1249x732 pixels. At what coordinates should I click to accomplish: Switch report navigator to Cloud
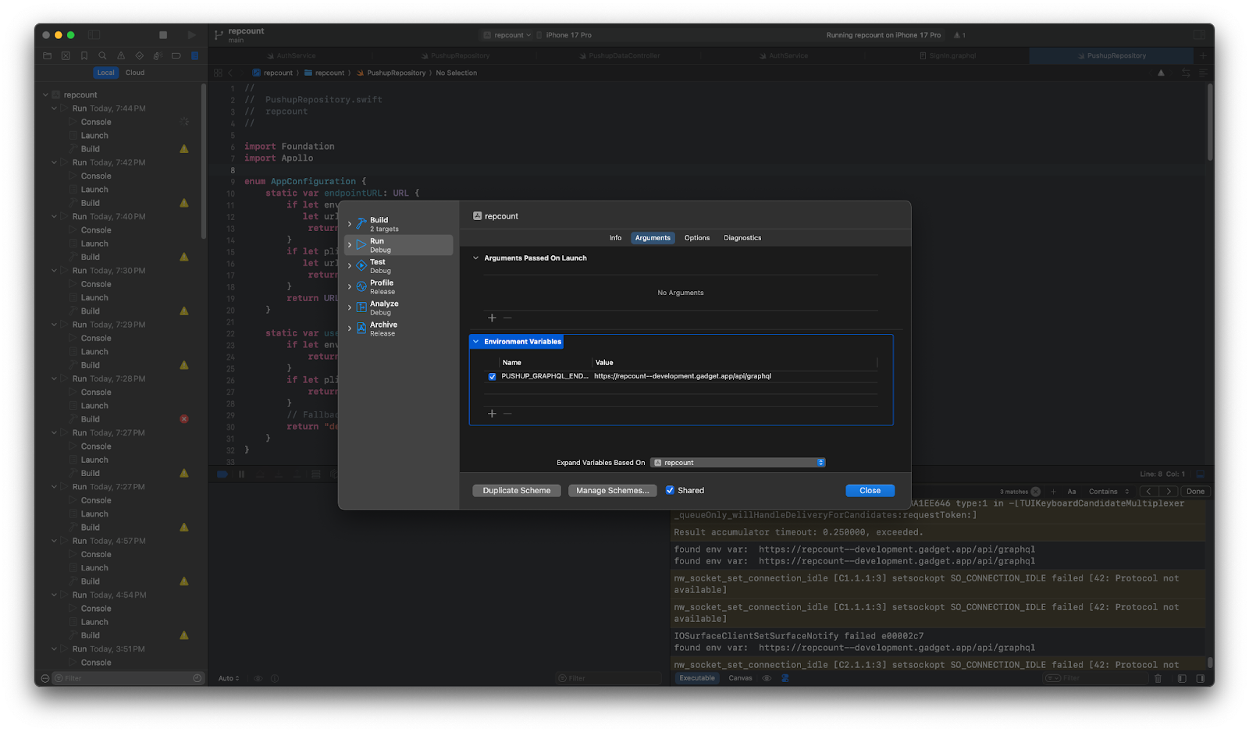(135, 73)
